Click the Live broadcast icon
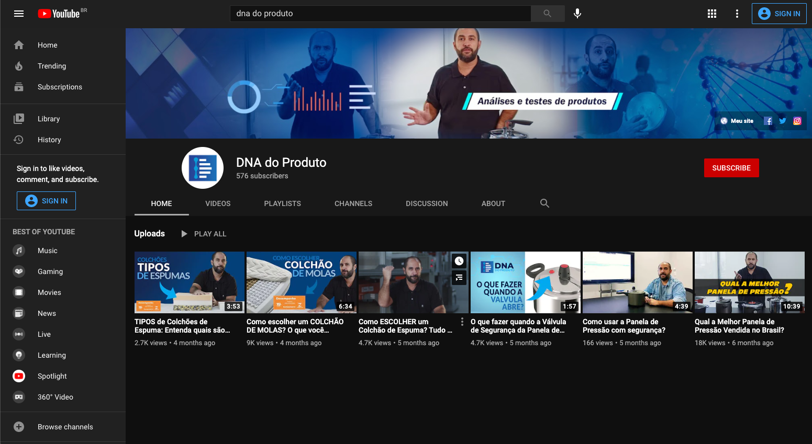 19,334
